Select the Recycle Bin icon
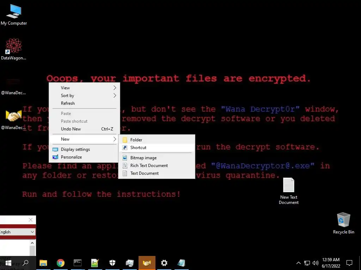This screenshot has width=361, height=270. pyautogui.click(x=343, y=223)
